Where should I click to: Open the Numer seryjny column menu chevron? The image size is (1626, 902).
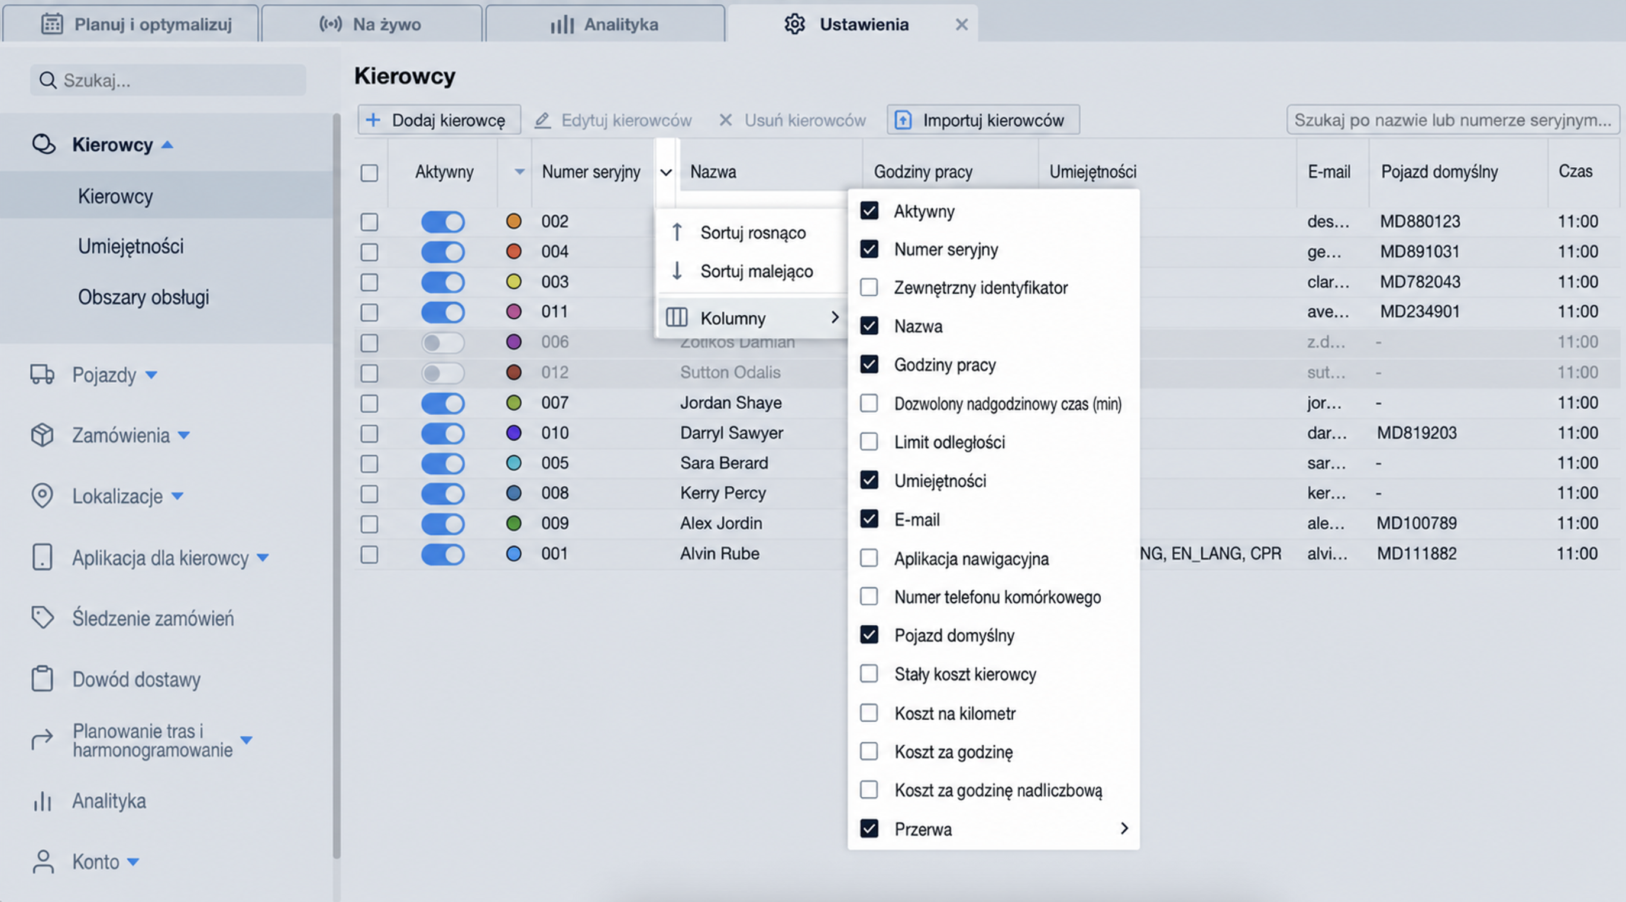tap(666, 172)
